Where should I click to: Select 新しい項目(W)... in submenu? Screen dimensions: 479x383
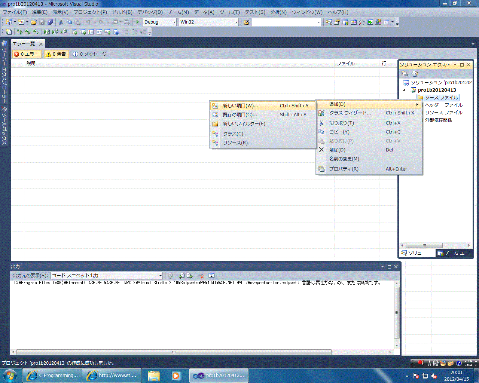point(263,106)
